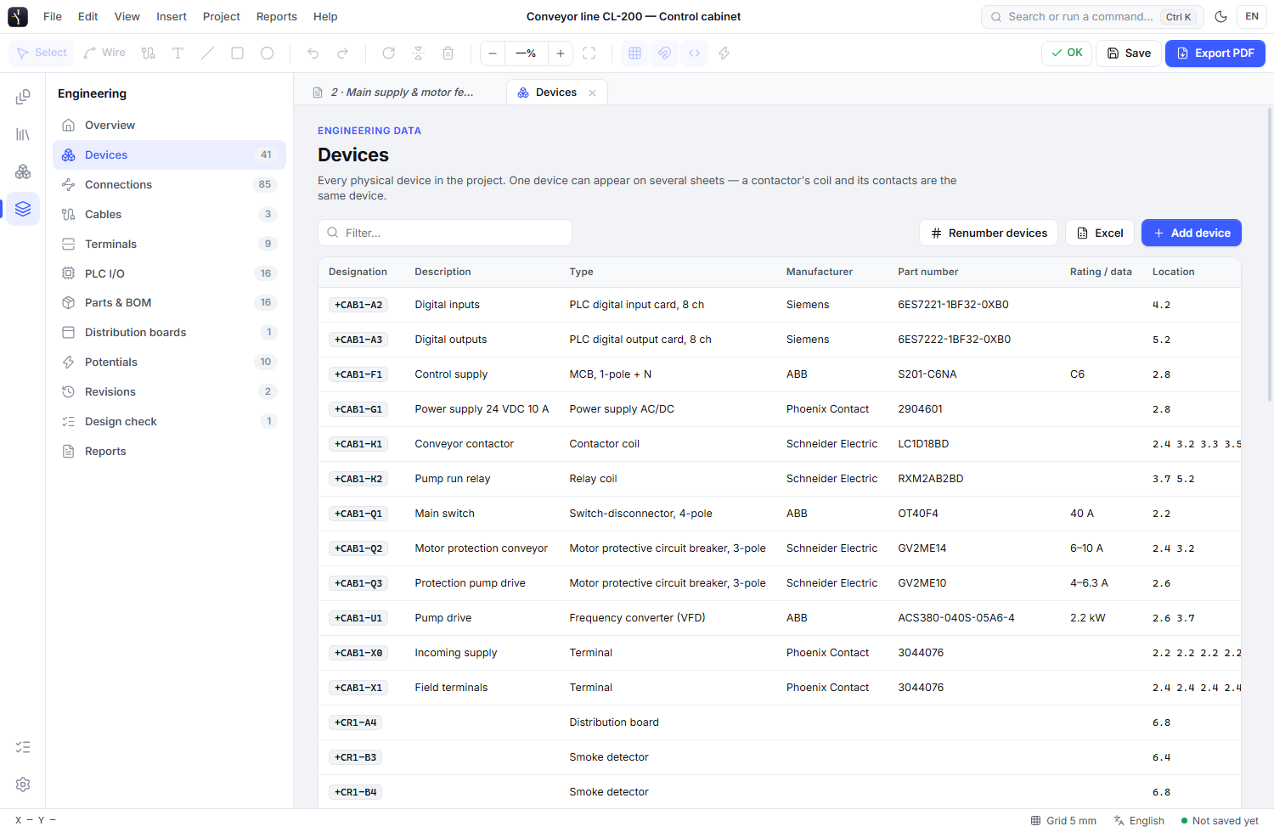Click the lightning bolt toolbar icon
The height and width of the screenshot is (832, 1274).
[724, 53]
